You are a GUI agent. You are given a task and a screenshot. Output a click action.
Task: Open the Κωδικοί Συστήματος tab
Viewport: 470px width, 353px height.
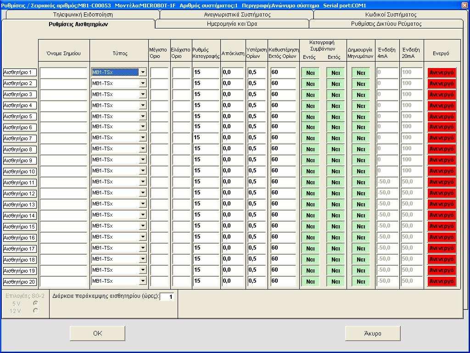(x=391, y=14)
